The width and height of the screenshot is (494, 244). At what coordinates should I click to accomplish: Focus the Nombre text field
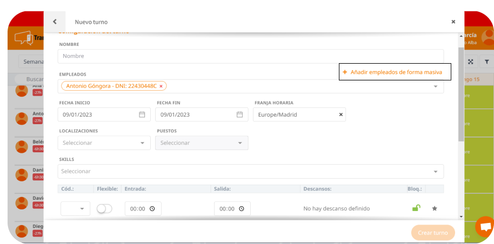point(250,56)
